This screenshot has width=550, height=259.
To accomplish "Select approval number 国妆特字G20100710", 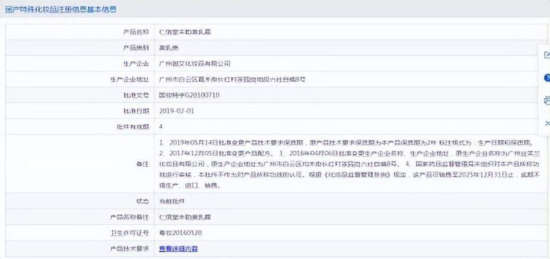I will point(188,95).
